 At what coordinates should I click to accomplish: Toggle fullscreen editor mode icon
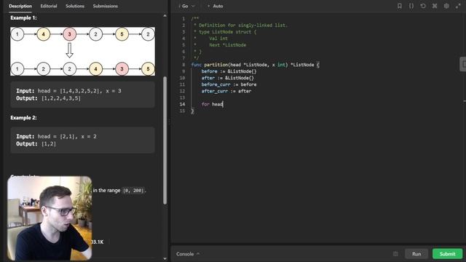(458, 6)
